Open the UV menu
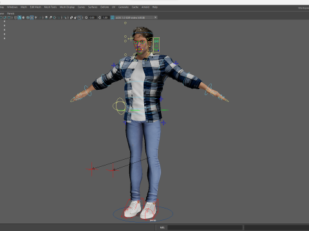Viewport: 309px width, 231px height. pyautogui.click(x=113, y=7)
